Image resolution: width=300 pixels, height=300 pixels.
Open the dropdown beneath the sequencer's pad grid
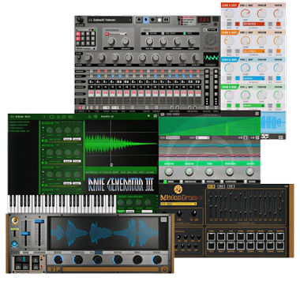pyautogui.click(x=85, y=49)
